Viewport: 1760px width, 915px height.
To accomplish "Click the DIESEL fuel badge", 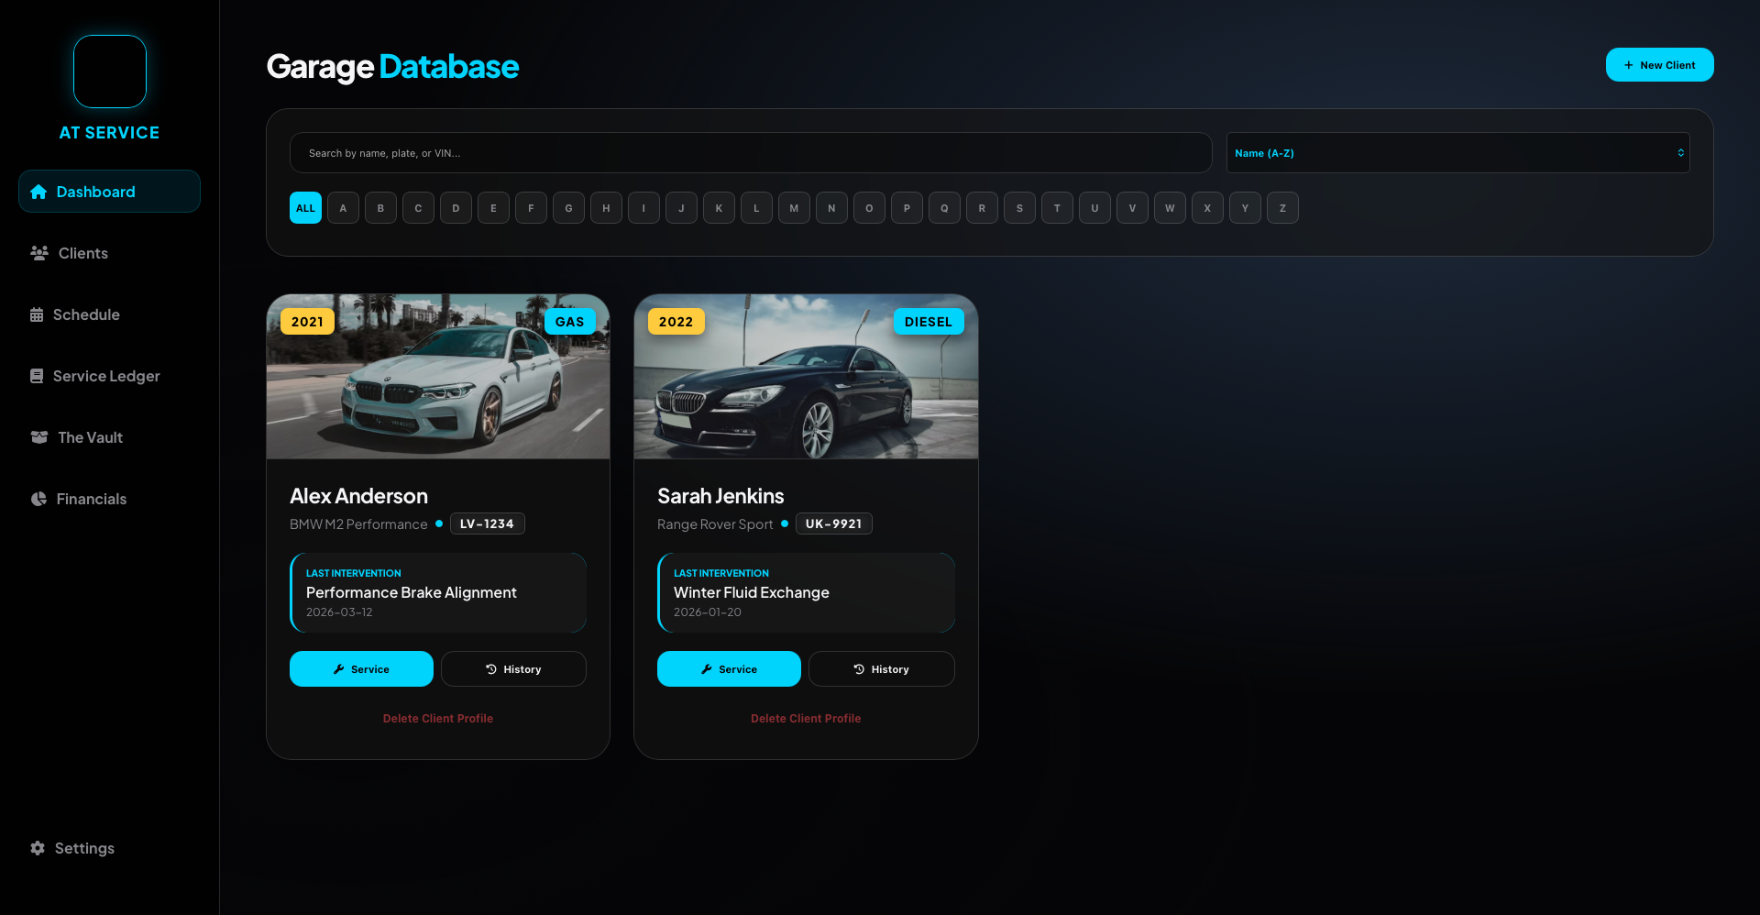I will tap(929, 322).
